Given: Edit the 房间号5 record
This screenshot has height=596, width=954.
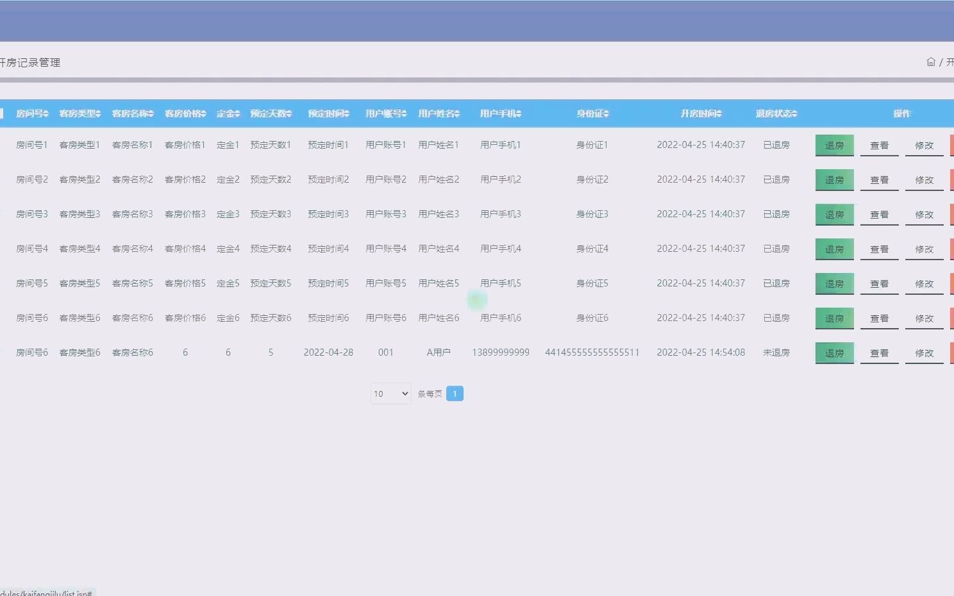Looking at the screenshot, I should tap(924, 284).
